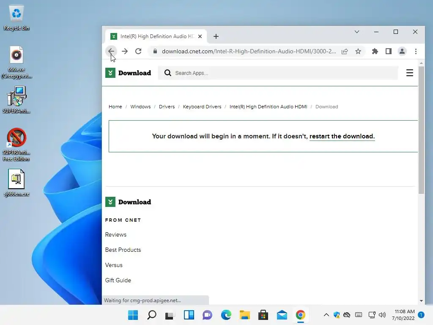Click the footer Download logo
The height and width of the screenshot is (325, 433).
click(128, 202)
